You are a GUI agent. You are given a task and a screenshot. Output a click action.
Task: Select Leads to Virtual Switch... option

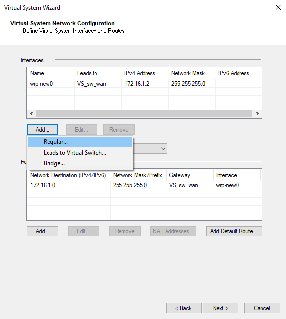coord(80,153)
